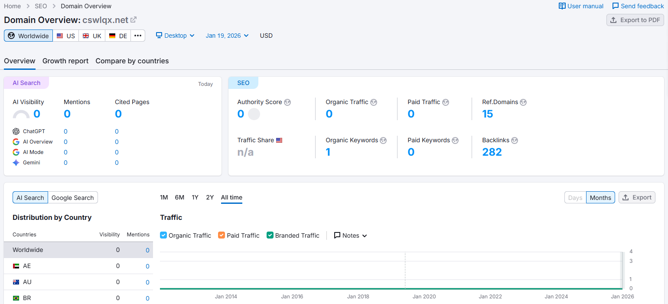This screenshot has width=668, height=304.
Task: Select Days granularity
Action: (x=575, y=198)
